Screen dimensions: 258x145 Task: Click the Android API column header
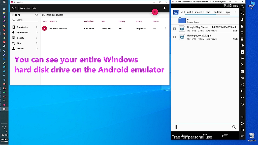click(89, 21)
